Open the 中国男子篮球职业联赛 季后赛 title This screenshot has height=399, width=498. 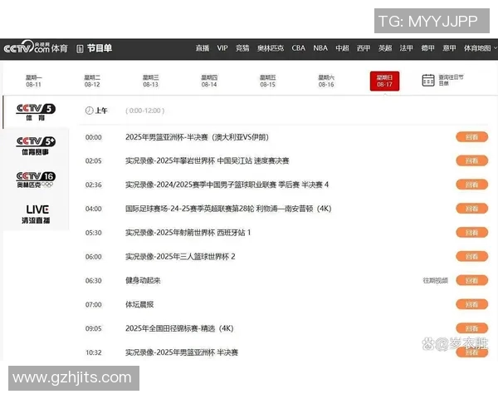[x=227, y=185]
